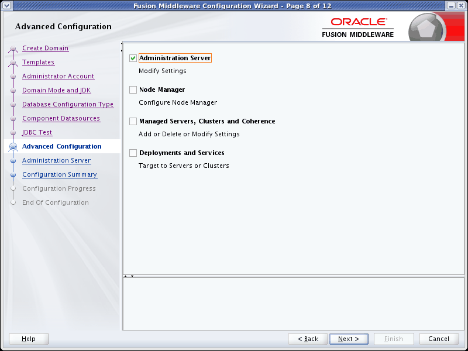Click inside the bottom message panel
The image size is (468, 351).
(x=294, y=304)
